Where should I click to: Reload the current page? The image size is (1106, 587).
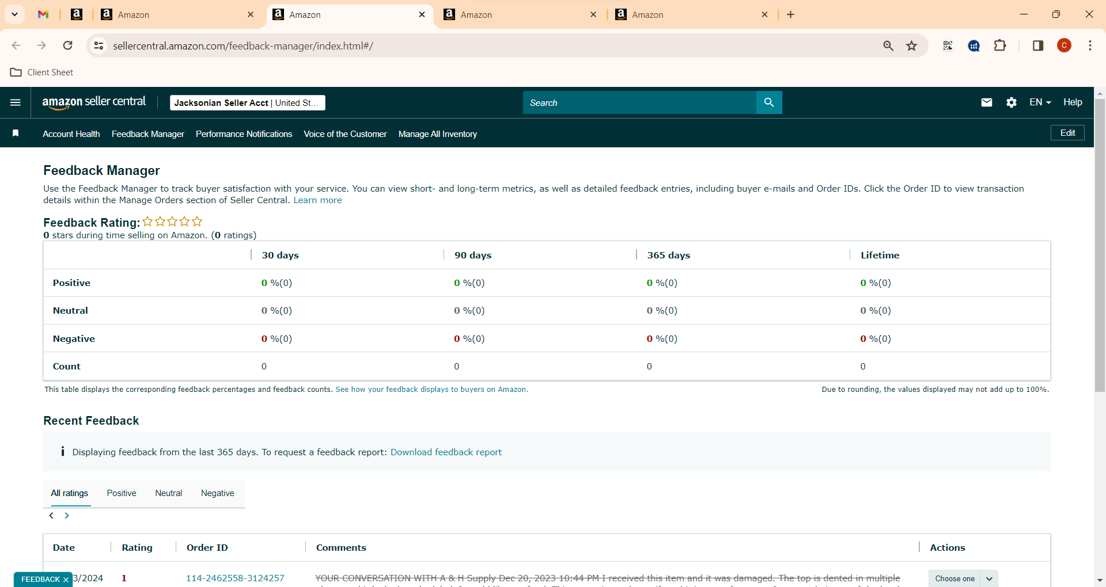click(x=67, y=45)
